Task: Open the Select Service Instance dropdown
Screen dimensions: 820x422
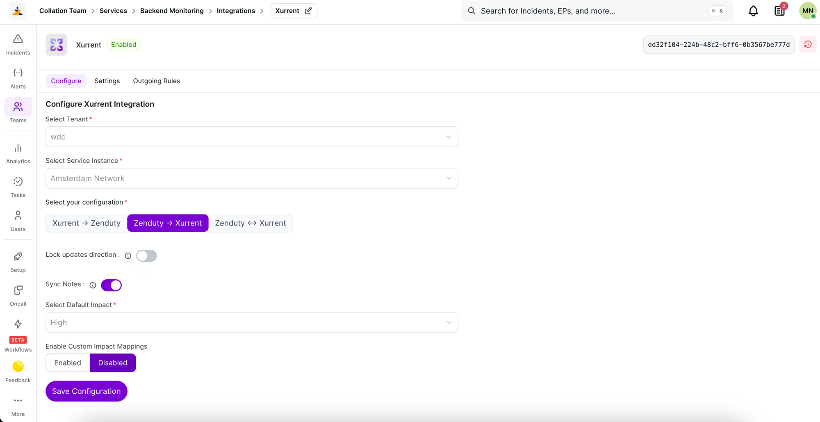Action: coord(252,178)
